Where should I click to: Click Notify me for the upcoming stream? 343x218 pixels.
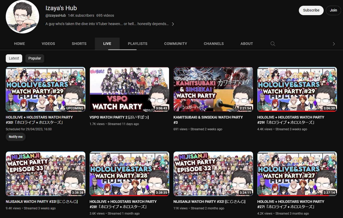tap(16, 137)
